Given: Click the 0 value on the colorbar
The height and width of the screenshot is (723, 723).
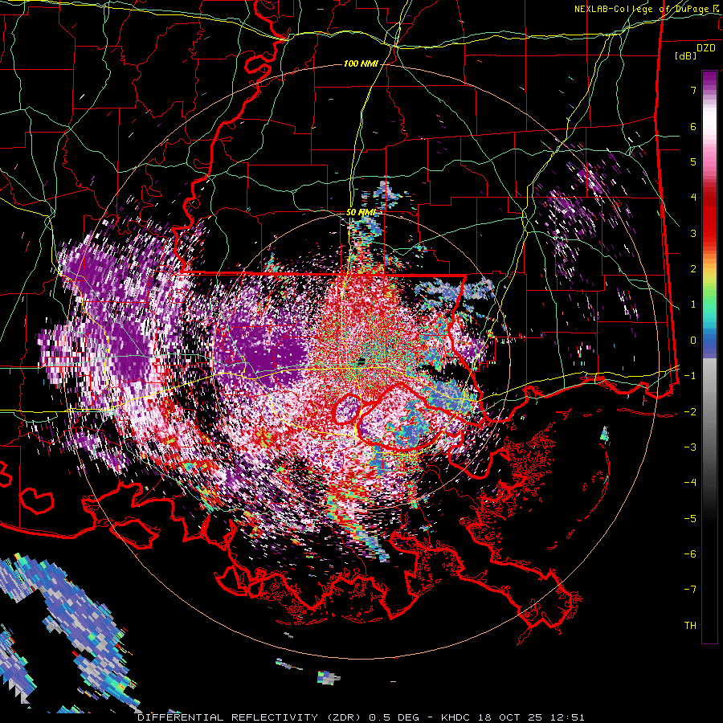Looking at the screenshot, I should 693,341.
